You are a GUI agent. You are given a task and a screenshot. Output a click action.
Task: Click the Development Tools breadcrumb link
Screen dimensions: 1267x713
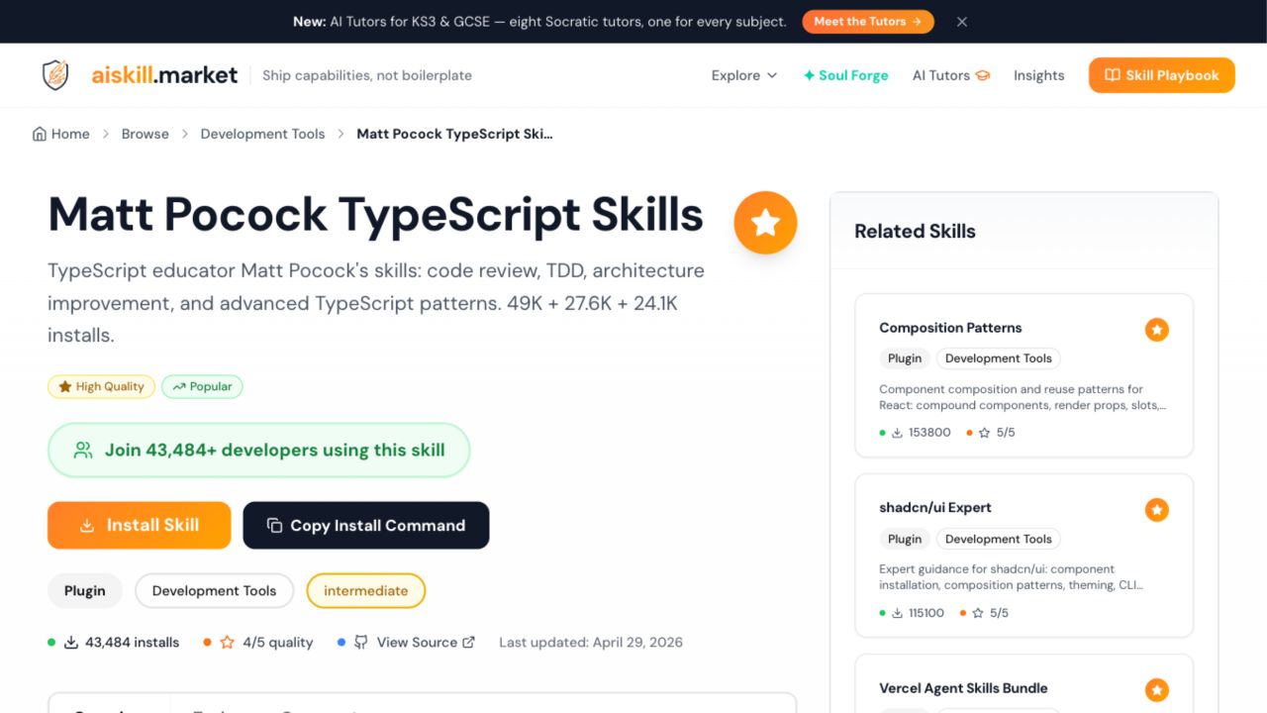[x=262, y=134]
